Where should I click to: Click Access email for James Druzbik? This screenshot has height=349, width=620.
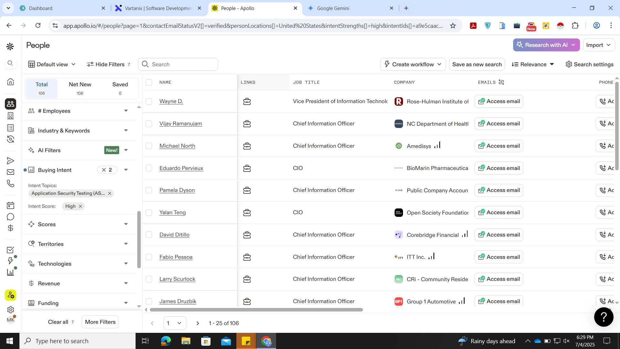pos(499,301)
